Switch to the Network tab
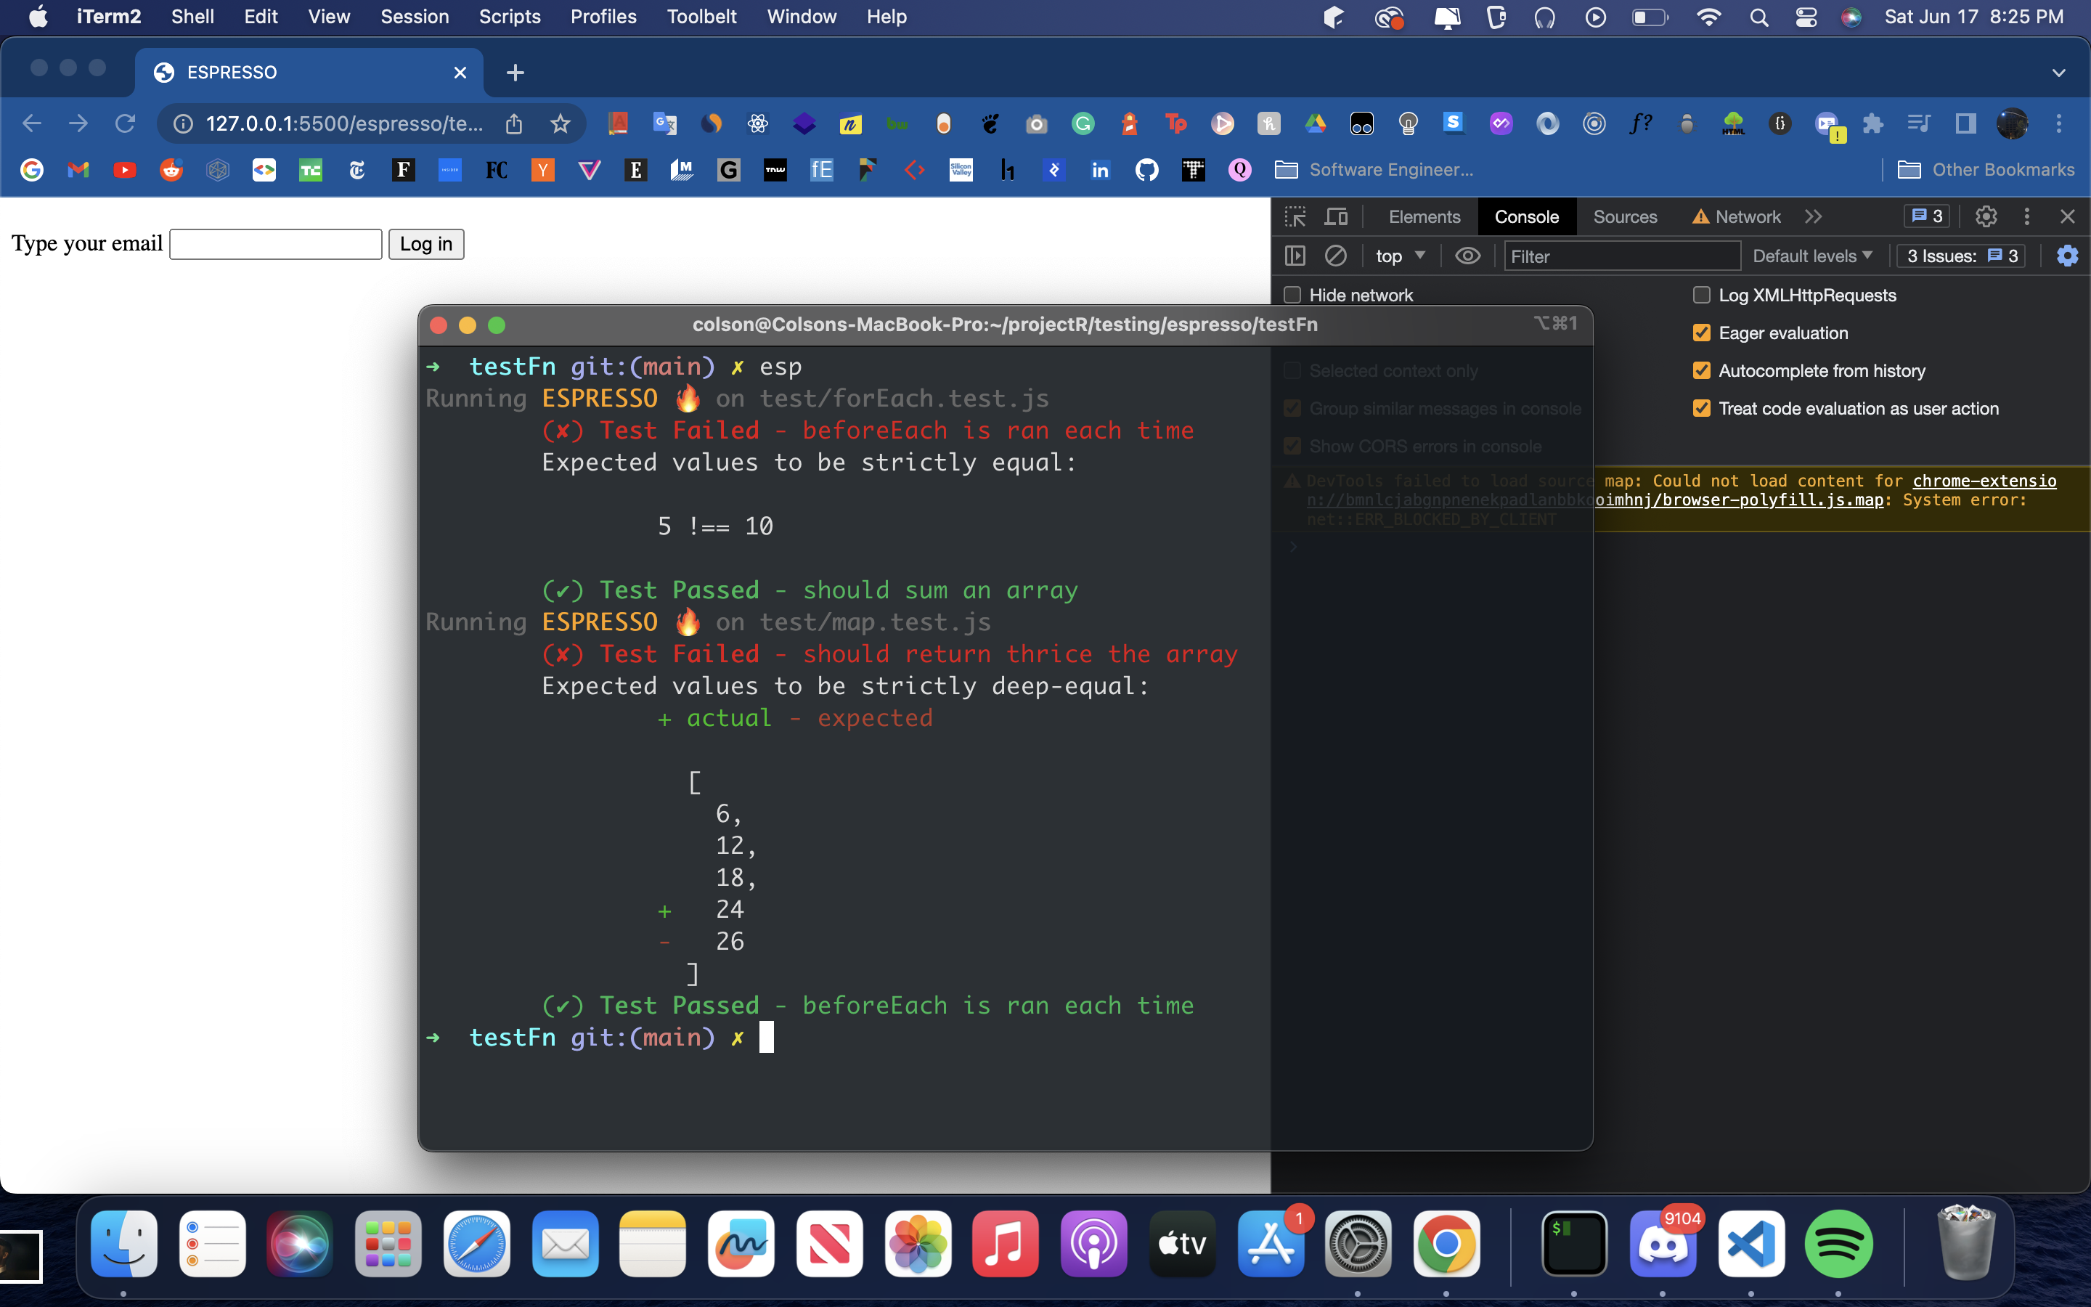The image size is (2091, 1307). (1737, 217)
